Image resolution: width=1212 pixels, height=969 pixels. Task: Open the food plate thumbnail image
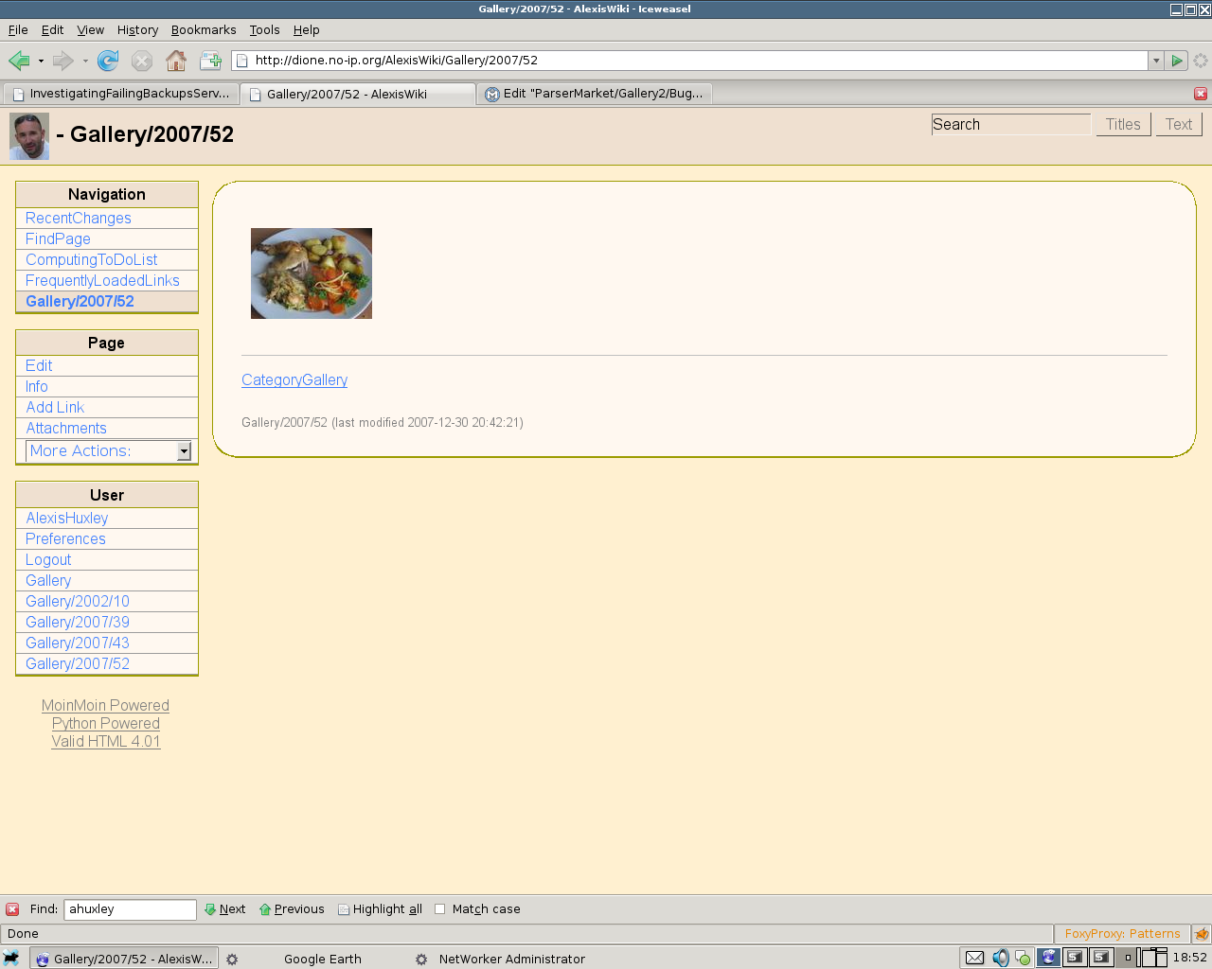312,273
